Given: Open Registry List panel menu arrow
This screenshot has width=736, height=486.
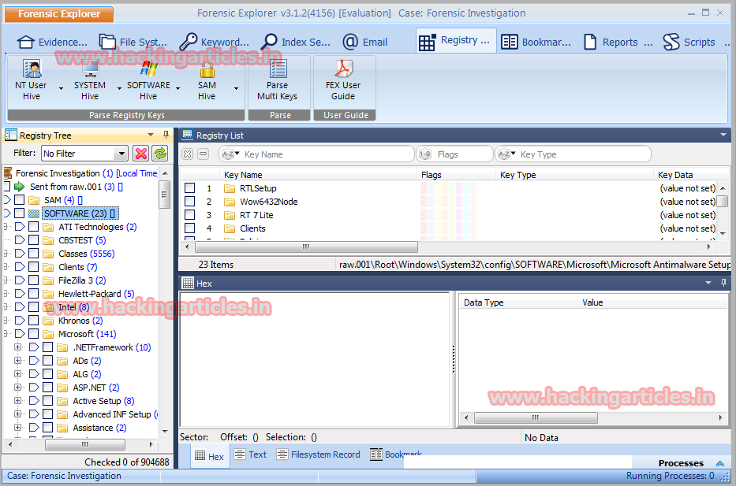Looking at the screenshot, I should (723, 135).
